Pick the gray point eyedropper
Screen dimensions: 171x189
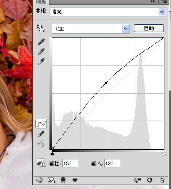point(41,52)
